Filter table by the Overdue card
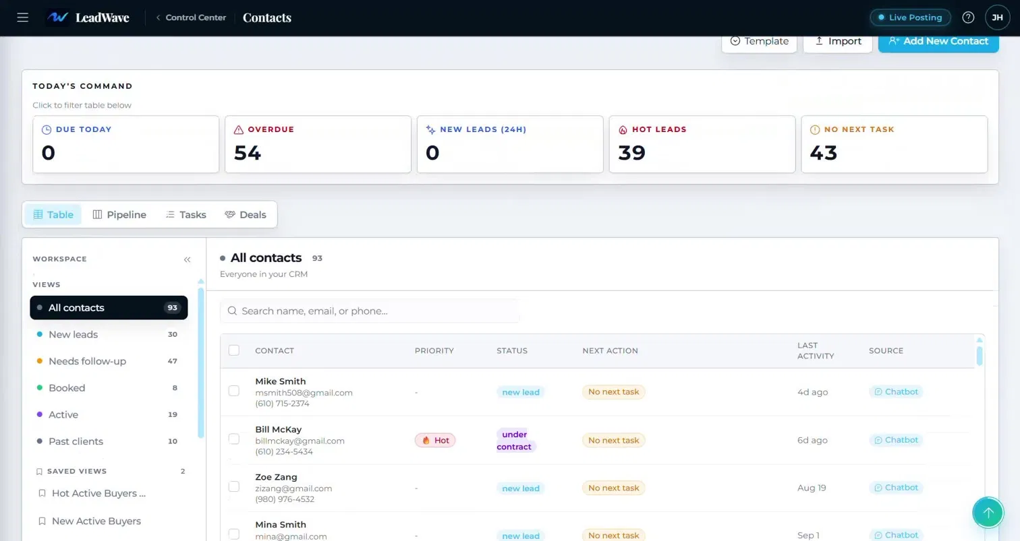 (x=318, y=144)
